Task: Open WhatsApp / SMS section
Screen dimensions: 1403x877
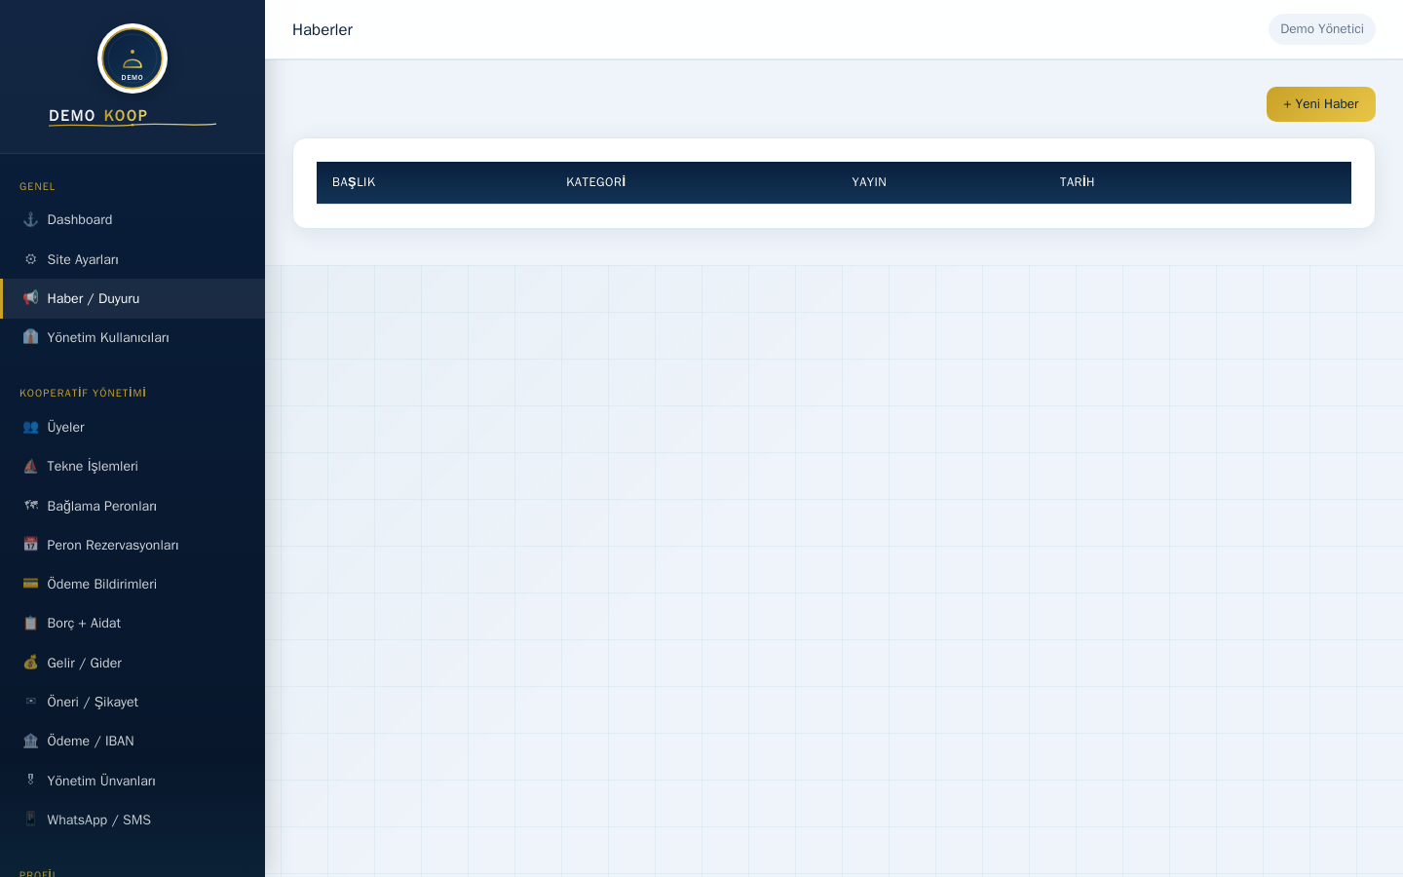Action: pos(133,820)
